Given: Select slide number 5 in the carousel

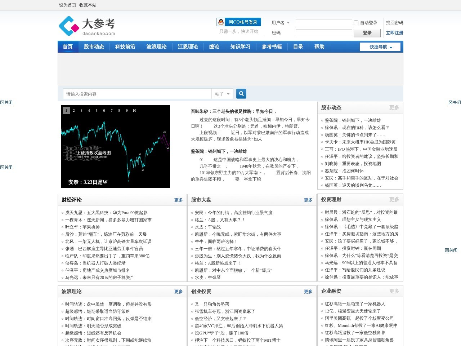Looking at the screenshot, I should [97, 111].
